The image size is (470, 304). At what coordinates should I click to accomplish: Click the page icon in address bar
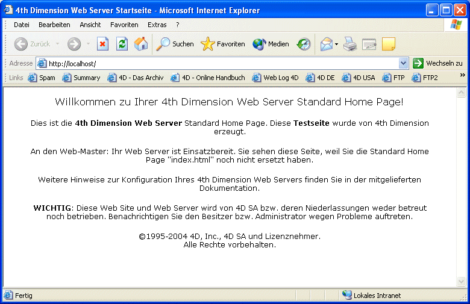pyautogui.click(x=42, y=63)
